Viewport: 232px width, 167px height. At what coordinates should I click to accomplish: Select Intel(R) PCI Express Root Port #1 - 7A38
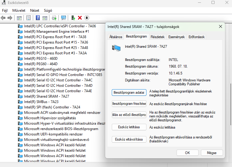point(55,37)
